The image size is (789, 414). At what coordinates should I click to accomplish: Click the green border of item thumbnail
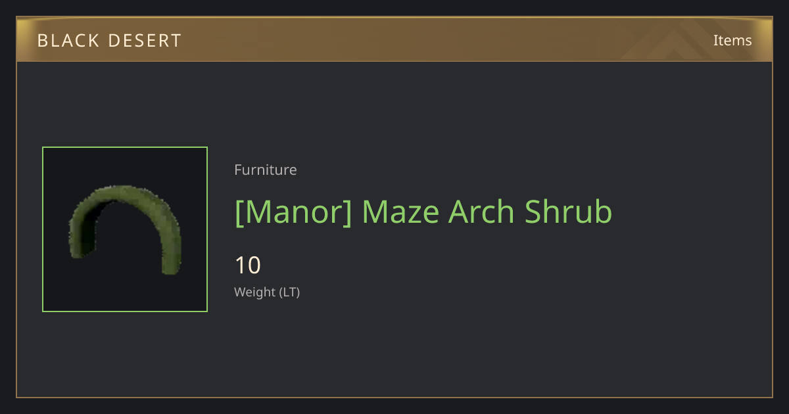point(43,229)
